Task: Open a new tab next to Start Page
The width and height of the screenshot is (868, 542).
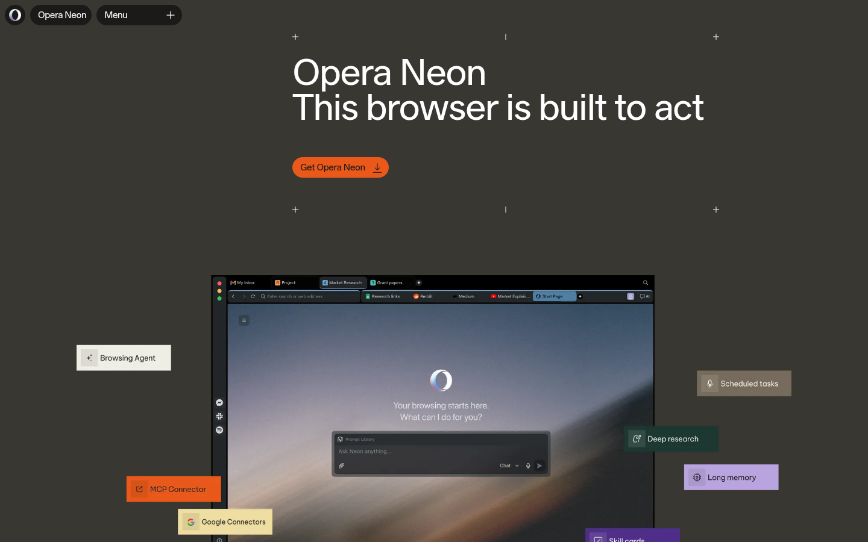Action: click(580, 296)
